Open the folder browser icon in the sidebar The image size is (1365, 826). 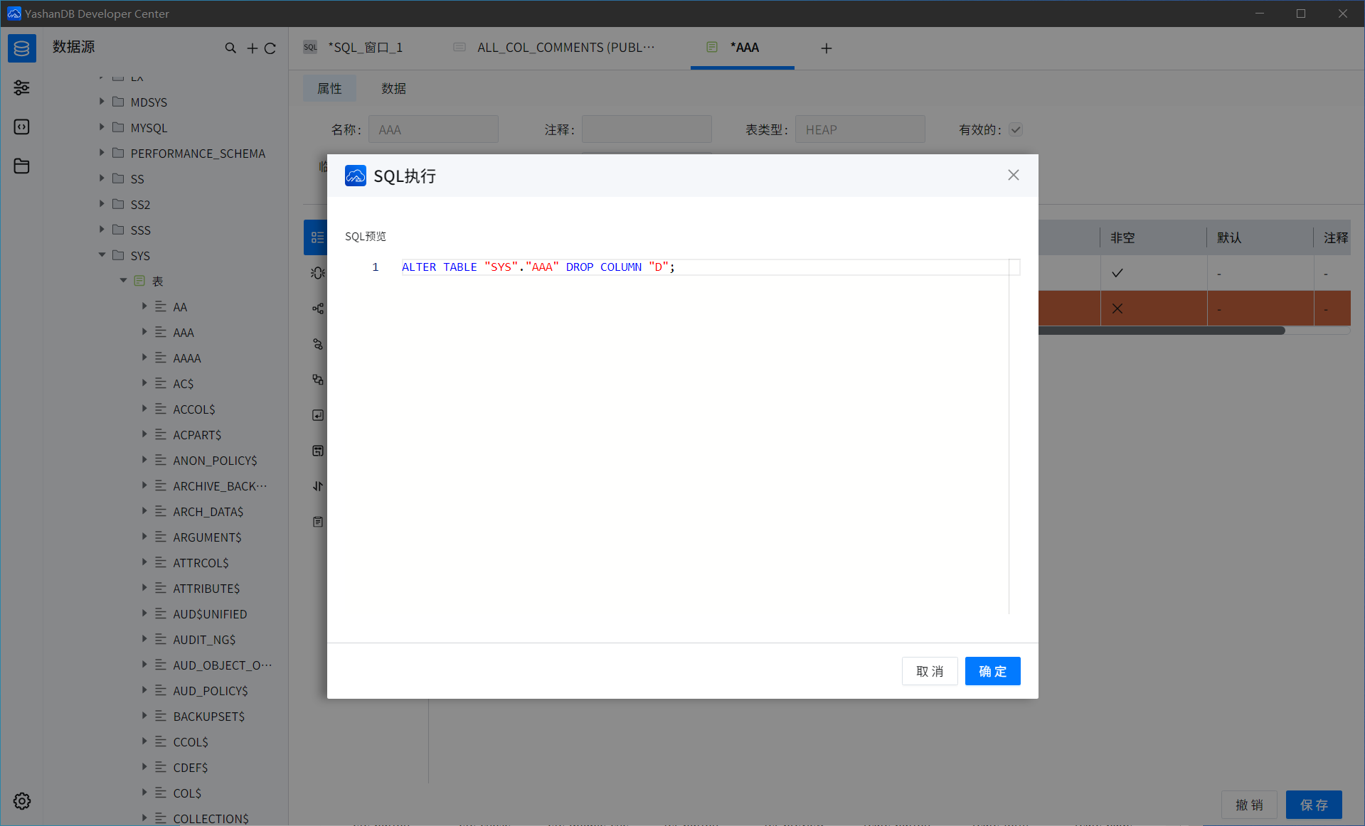coord(21,166)
